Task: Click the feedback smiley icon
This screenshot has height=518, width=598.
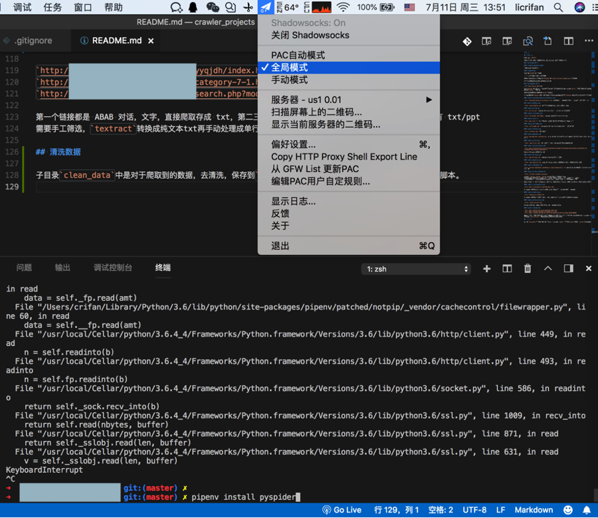Action: tap(568, 511)
